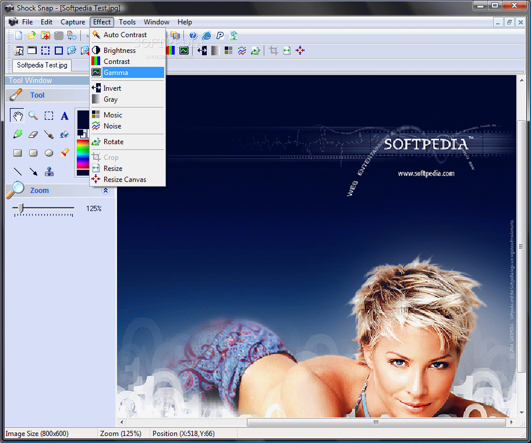
Task: Select the Text tool (letter A)
Action: (65, 116)
